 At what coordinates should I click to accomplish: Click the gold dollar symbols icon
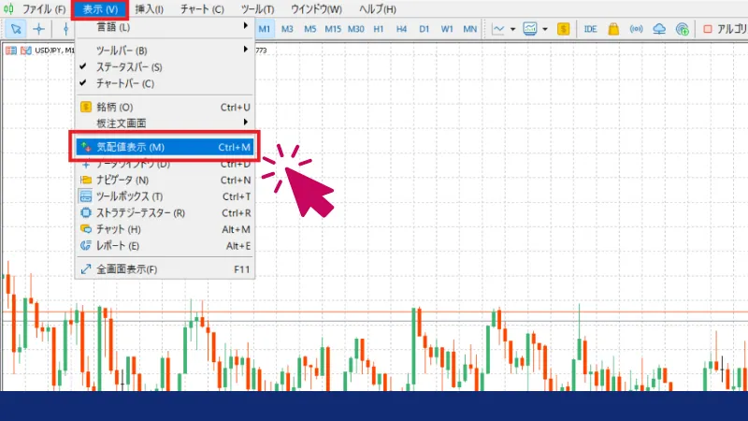(563, 29)
